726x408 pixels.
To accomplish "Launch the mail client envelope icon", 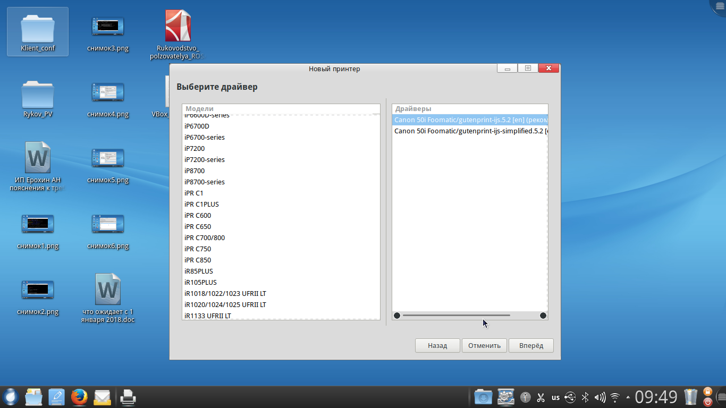I will (102, 397).
